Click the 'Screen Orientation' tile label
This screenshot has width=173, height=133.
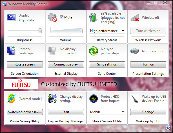click(25, 74)
